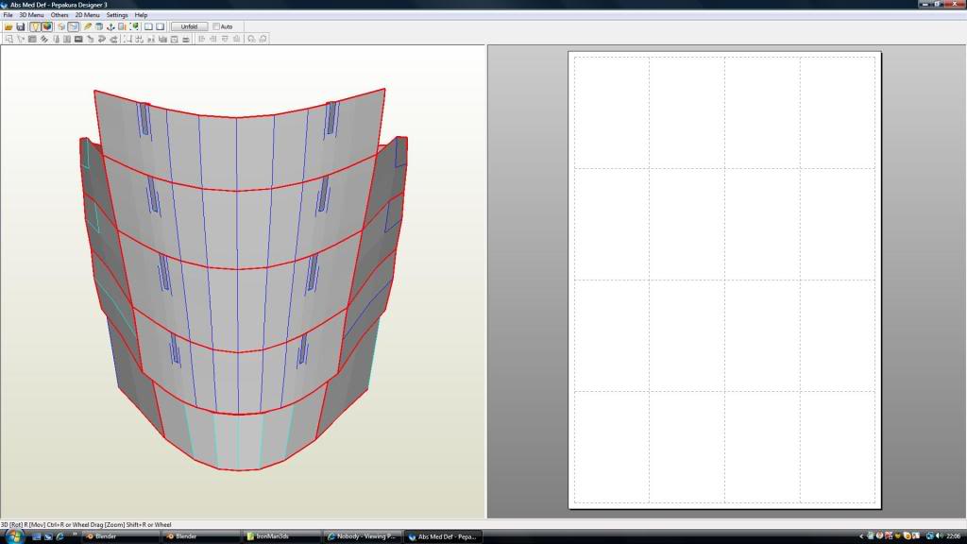The height and width of the screenshot is (544, 967).
Task: Click the align left icon
Action: tap(202, 39)
